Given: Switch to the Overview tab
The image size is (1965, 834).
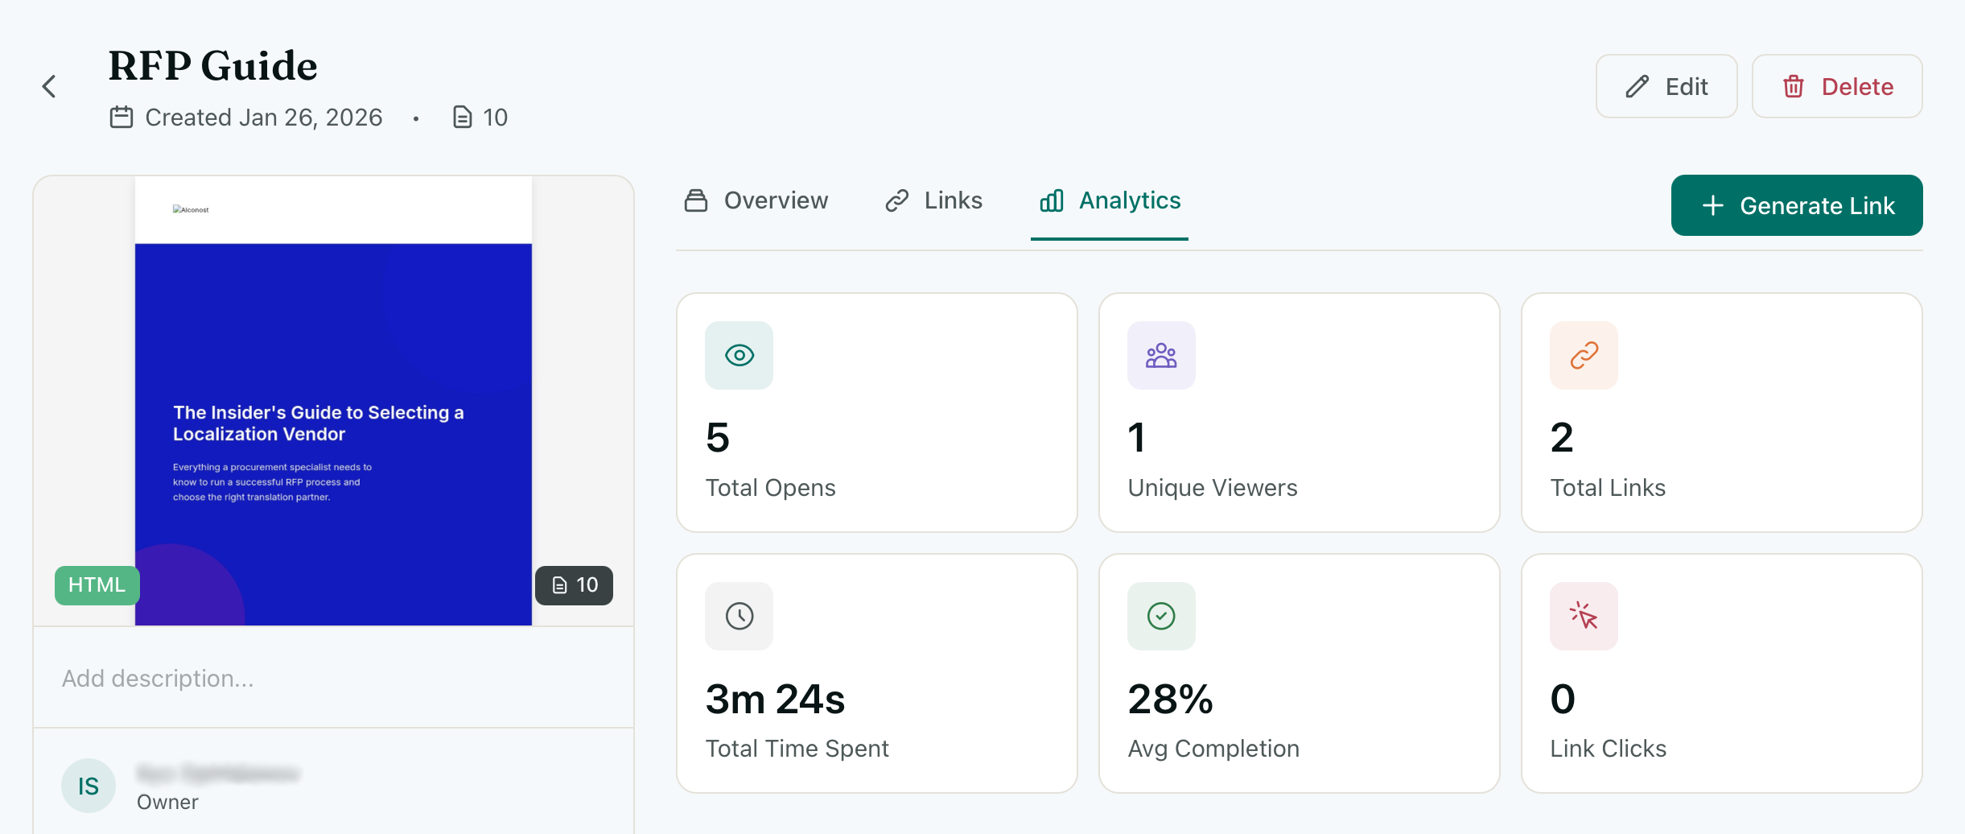Looking at the screenshot, I should [x=755, y=201].
